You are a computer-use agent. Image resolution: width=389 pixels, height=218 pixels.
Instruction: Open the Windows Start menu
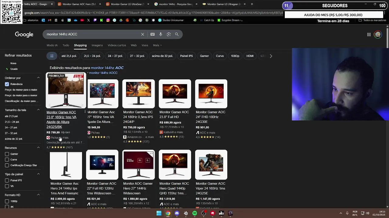point(159,213)
